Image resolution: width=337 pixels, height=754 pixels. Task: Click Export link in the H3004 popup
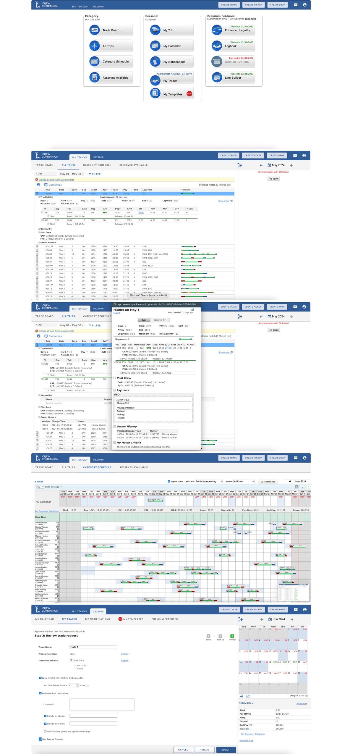click(x=117, y=313)
